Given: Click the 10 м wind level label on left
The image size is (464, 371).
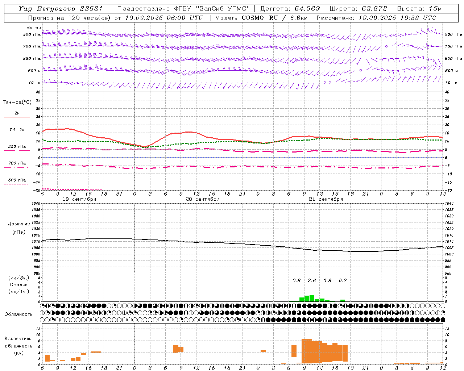Looking at the screenshot, I should point(35,83).
